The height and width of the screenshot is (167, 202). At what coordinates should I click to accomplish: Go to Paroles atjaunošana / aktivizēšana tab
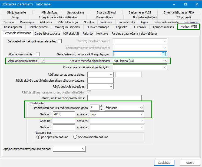click(134, 34)
